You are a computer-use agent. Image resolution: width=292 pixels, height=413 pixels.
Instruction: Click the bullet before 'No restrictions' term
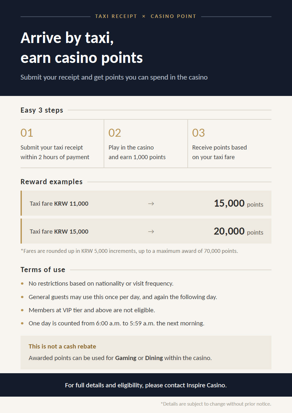22,284
